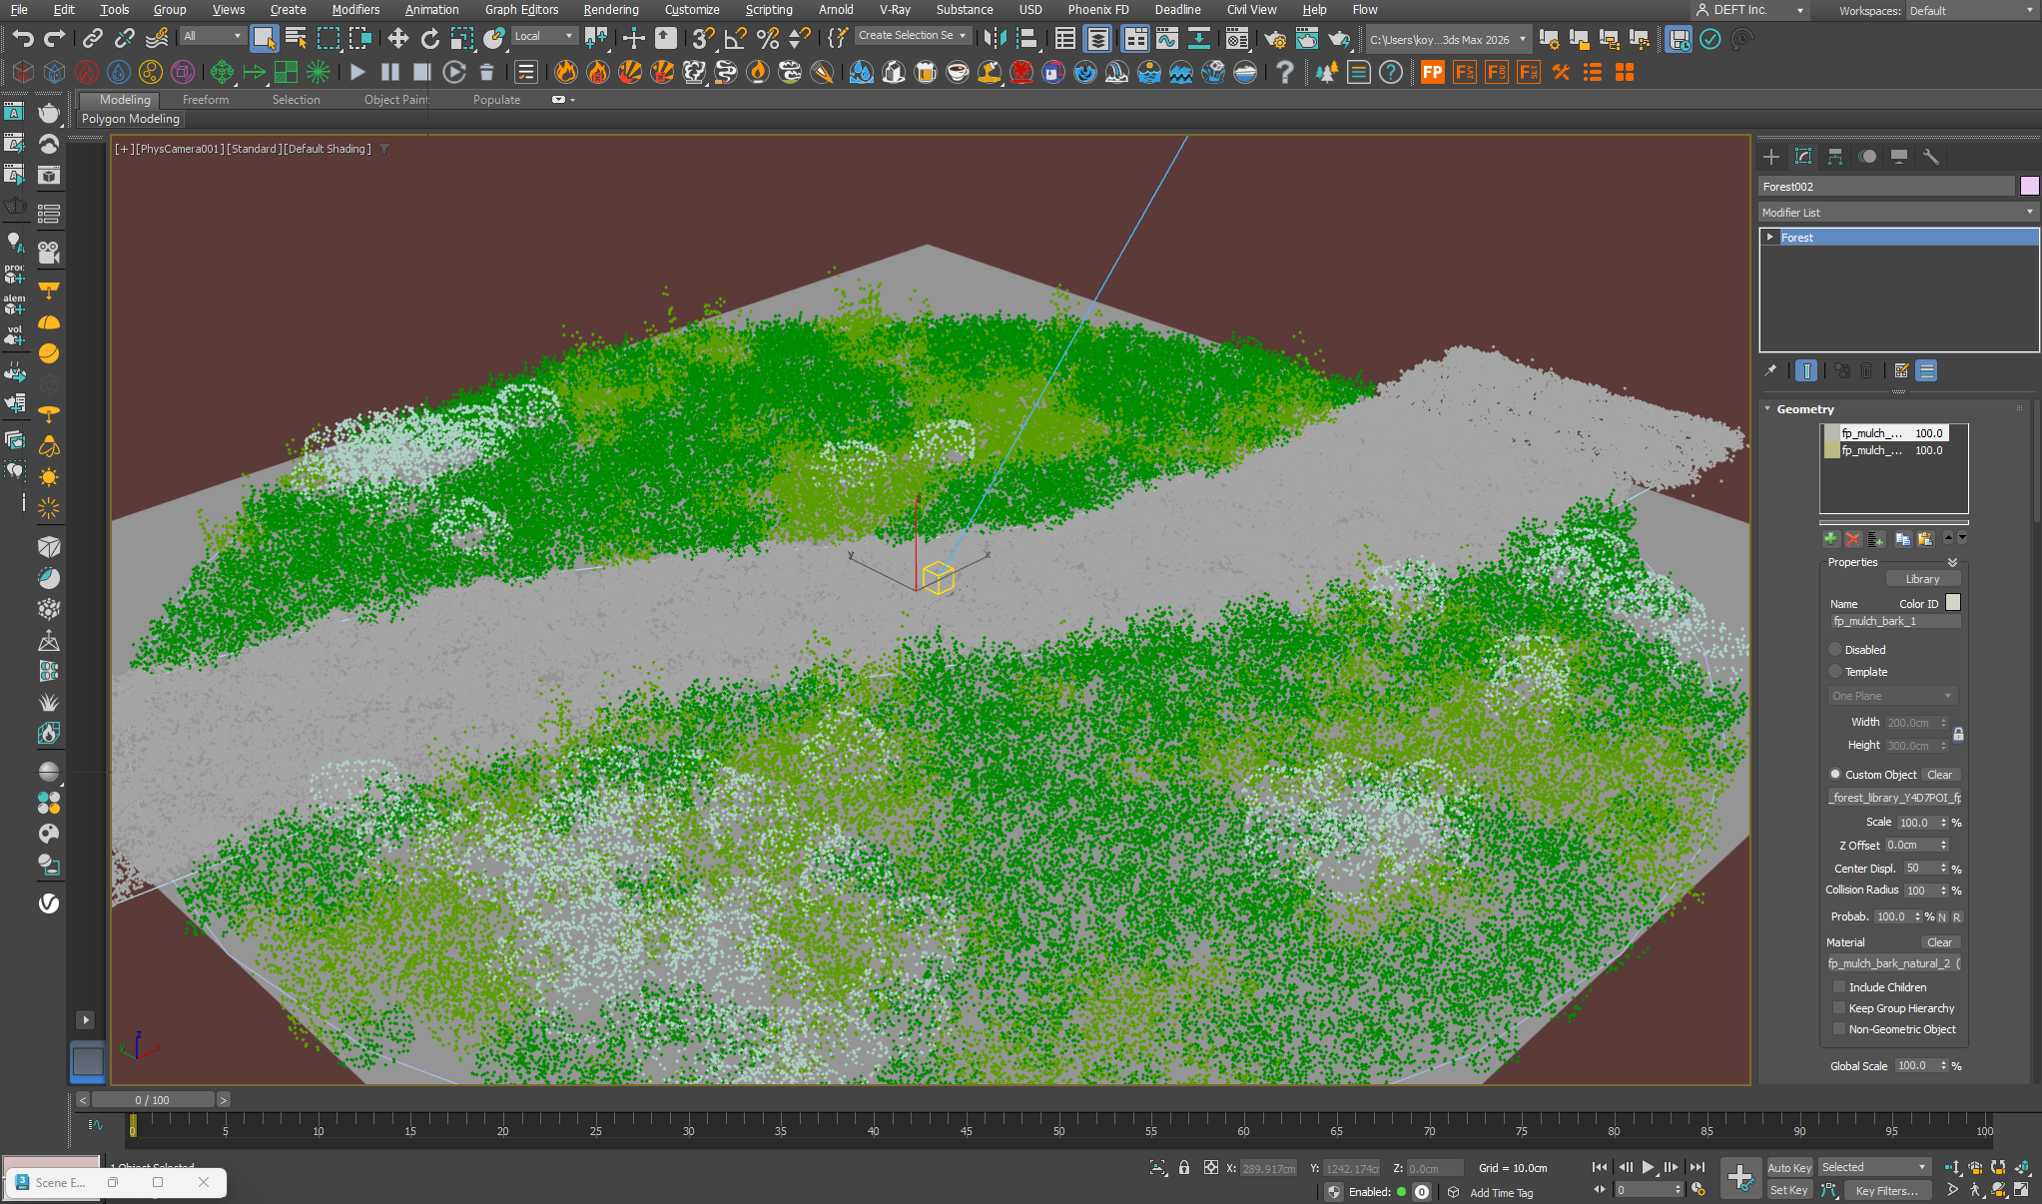Switch to the Freeform ribbon tab

click(x=206, y=100)
